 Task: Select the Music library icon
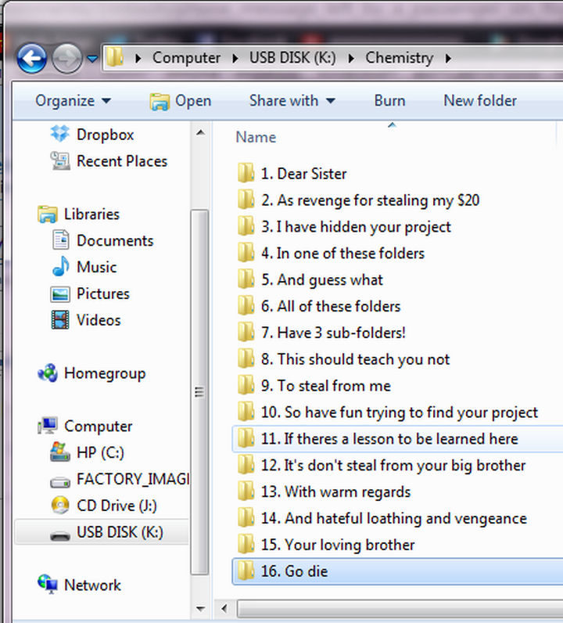coord(61,268)
